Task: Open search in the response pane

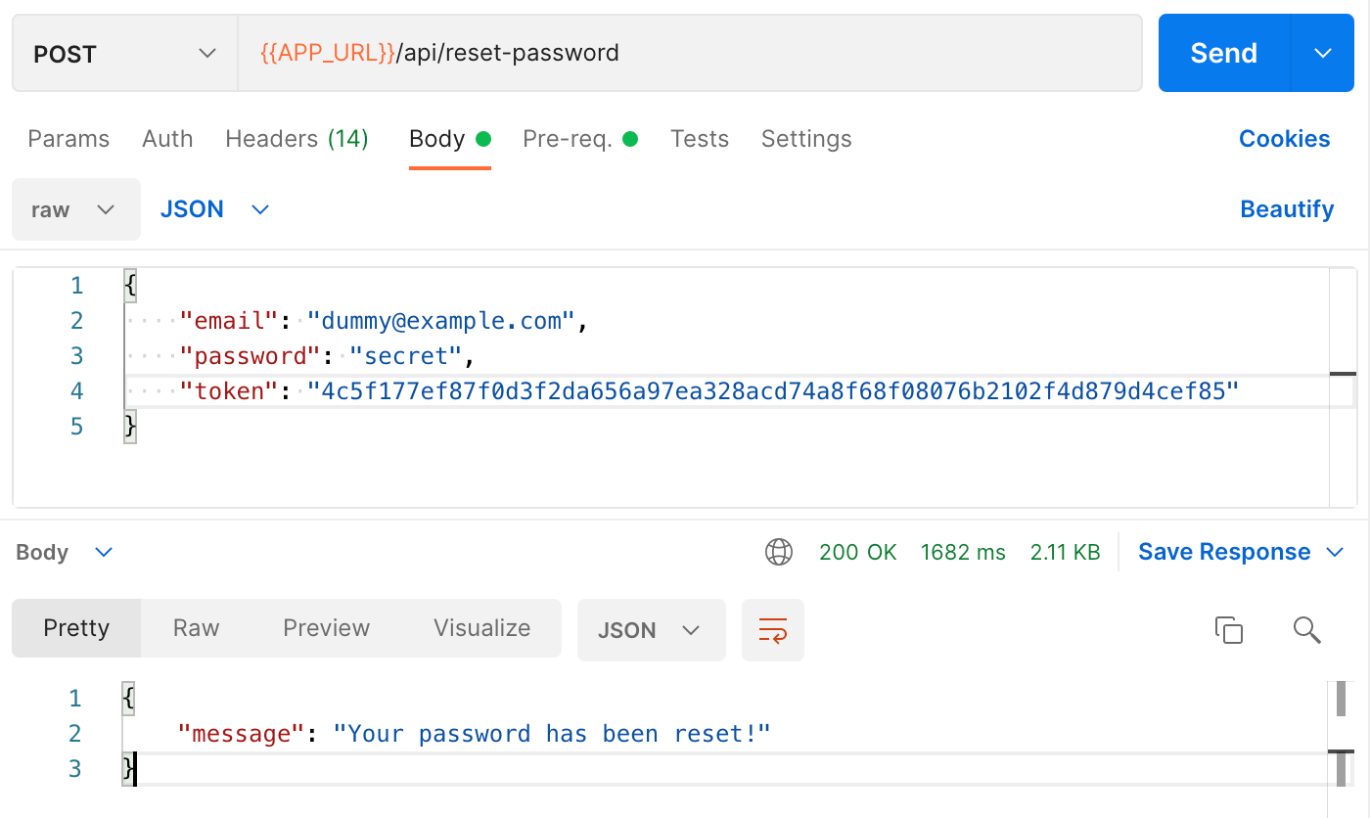Action: (1306, 629)
